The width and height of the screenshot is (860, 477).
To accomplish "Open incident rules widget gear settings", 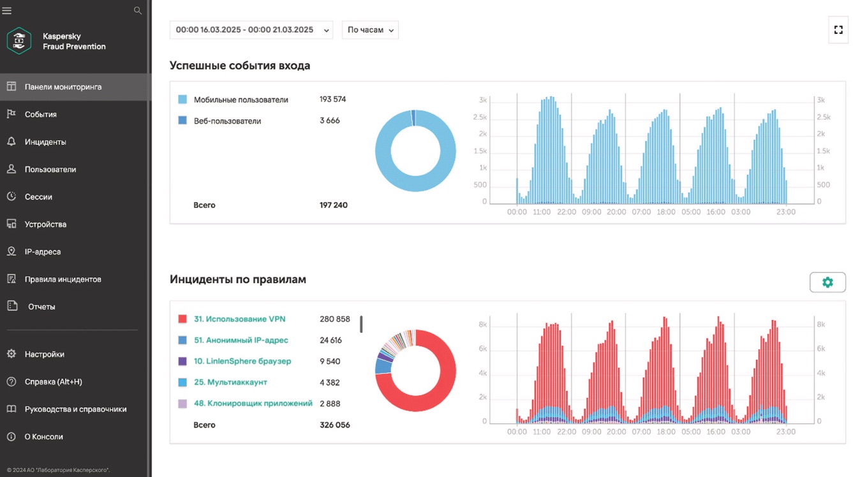I will pyautogui.click(x=827, y=283).
